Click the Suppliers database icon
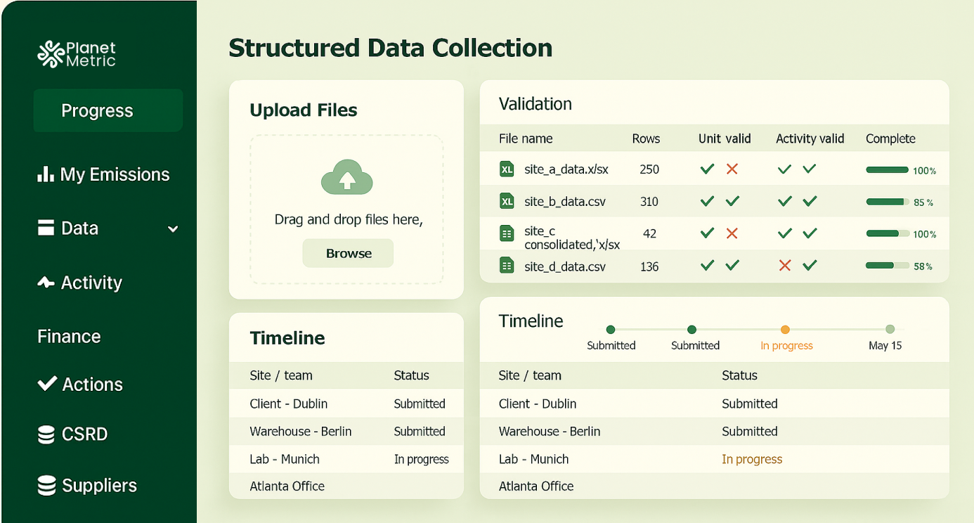Image resolution: width=974 pixels, height=523 pixels. pos(46,486)
